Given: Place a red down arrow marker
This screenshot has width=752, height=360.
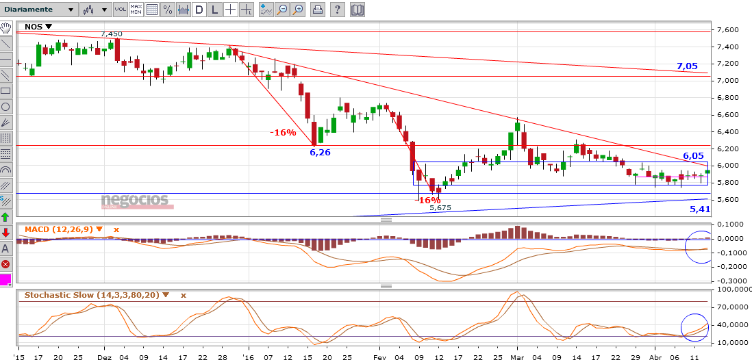Looking at the screenshot, I should coord(5,233).
